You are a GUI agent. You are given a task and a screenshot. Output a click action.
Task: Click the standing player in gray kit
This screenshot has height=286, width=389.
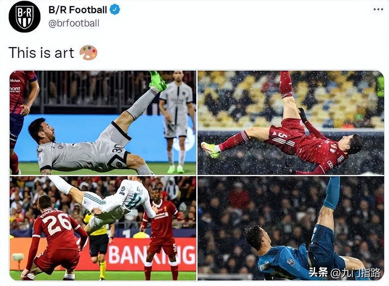tap(177, 122)
